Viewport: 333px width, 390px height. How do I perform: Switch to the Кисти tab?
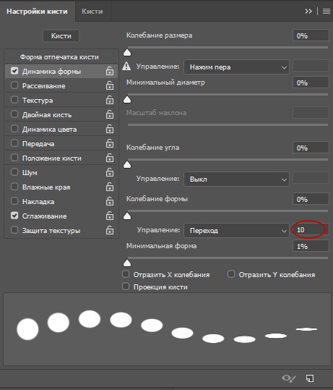tap(92, 12)
